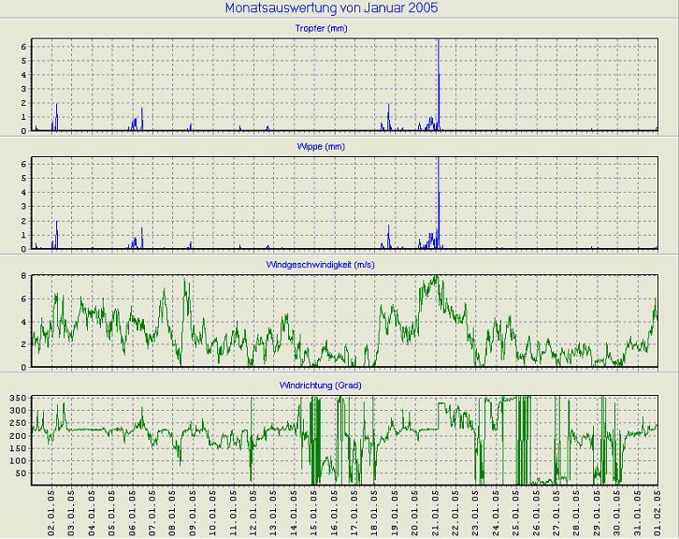Click the "Windrichtung (Grad)" chart title
Viewport: 679px width, 539px height.
[321, 385]
